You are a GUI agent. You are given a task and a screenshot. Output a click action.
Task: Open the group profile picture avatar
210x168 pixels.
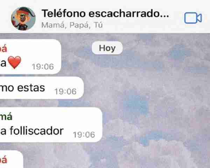pos(23,19)
